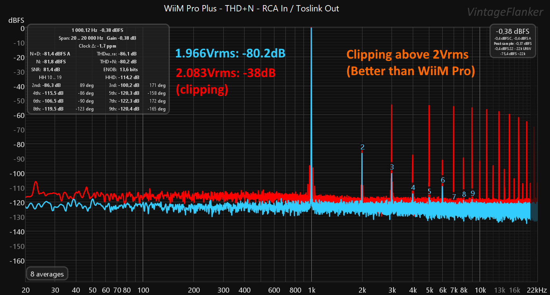The width and height of the screenshot is (550, 295).
Task: Click "-0,4 dBFS 22 - 22k UNW" line
Action: pyautogui.click(x=513, y=48)
